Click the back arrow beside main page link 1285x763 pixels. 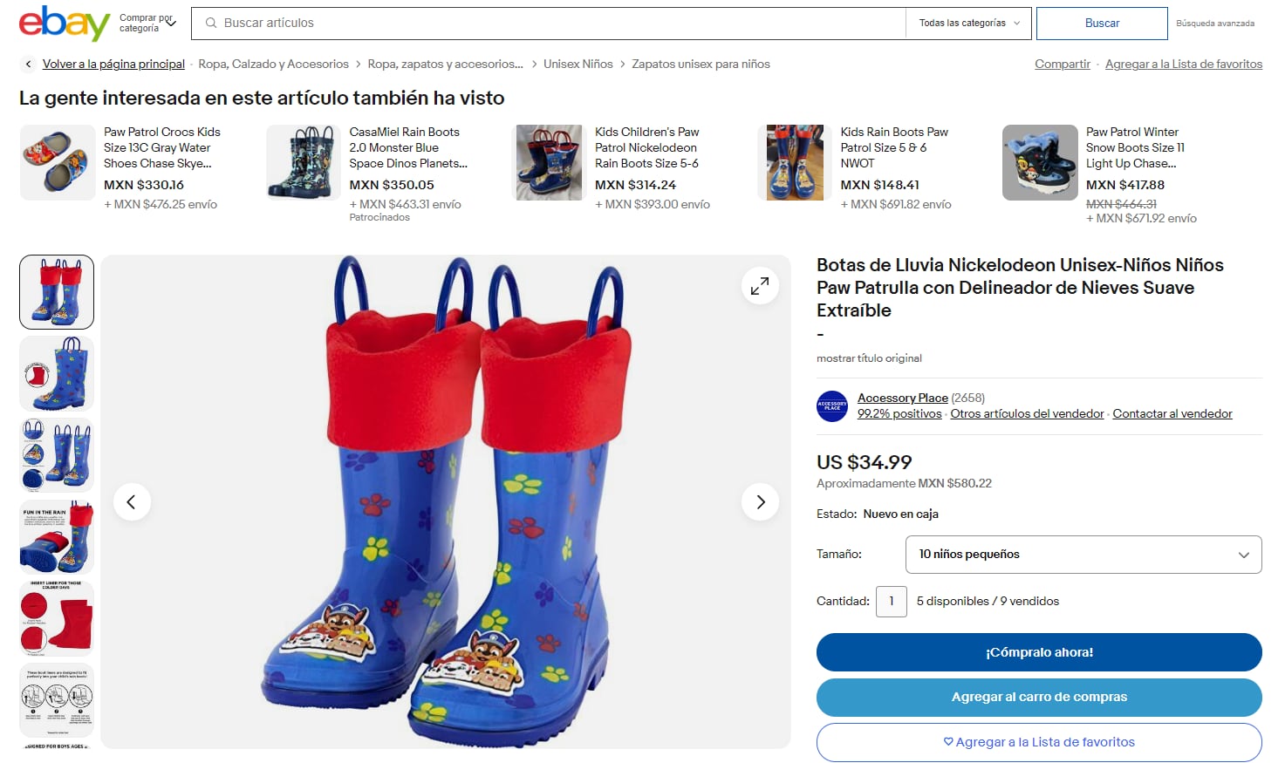(x=29, y=65)
